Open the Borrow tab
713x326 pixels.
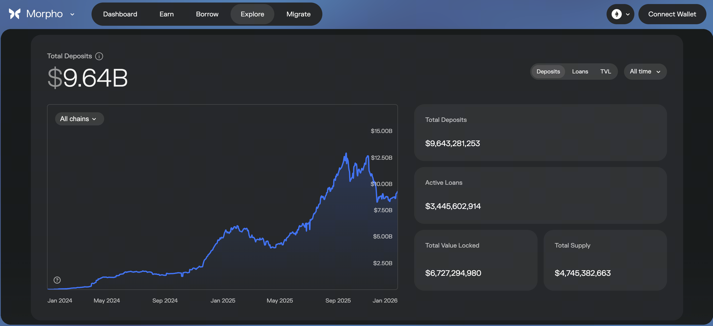coord(207,14)
